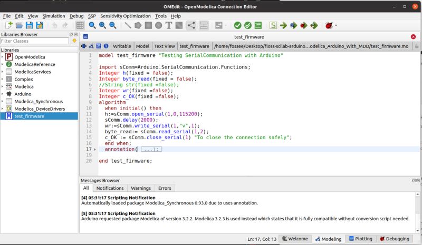
Task: Open the File menu
Action: coord(7,16)
